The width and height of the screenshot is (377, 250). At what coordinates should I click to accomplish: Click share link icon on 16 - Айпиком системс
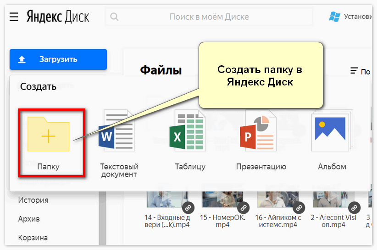tap(299, 208)
